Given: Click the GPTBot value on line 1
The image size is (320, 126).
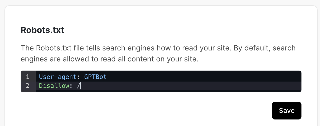Looking at the screenshot, I should 95,77.
